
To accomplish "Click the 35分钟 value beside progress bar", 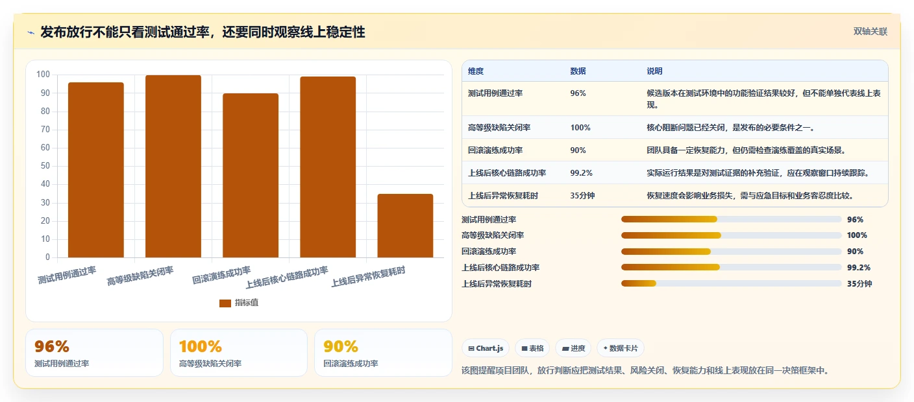I will (x=859, y=283).
